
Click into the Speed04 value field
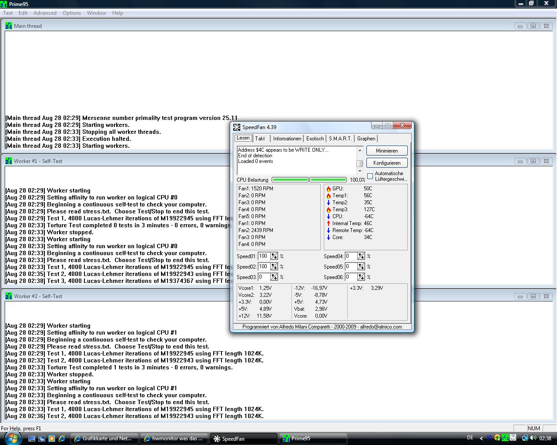pyautogui.click(x=351, y=256)
